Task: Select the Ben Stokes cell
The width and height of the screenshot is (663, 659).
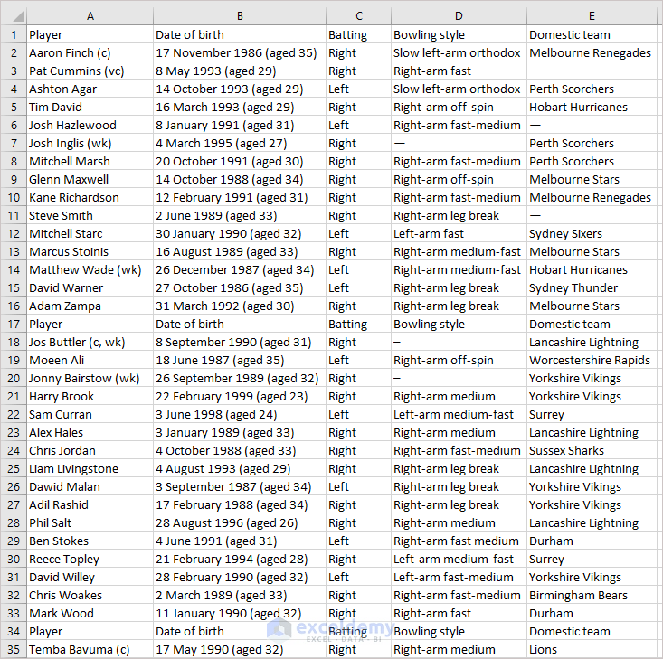Action: tap(90, 541)
